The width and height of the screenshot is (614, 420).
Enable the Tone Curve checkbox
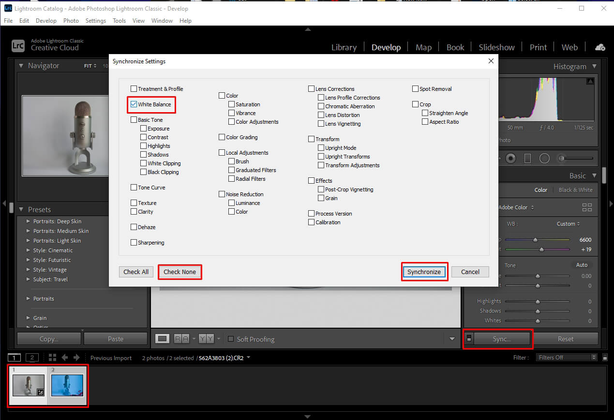point(134,187)
